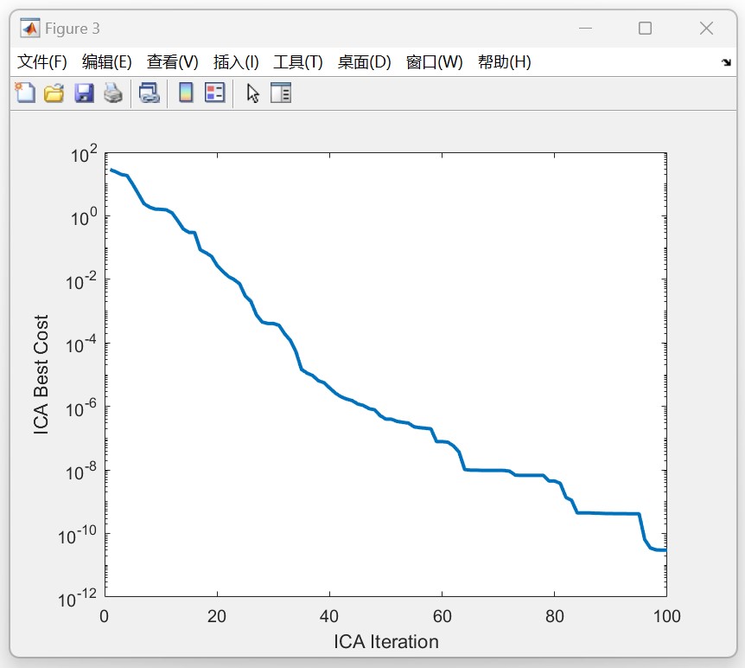Image resolution: width=745 pixels, height=668 pixels.
Task: Click the y-axis tick label 10^-6
Action: click(x=81, y=408)
